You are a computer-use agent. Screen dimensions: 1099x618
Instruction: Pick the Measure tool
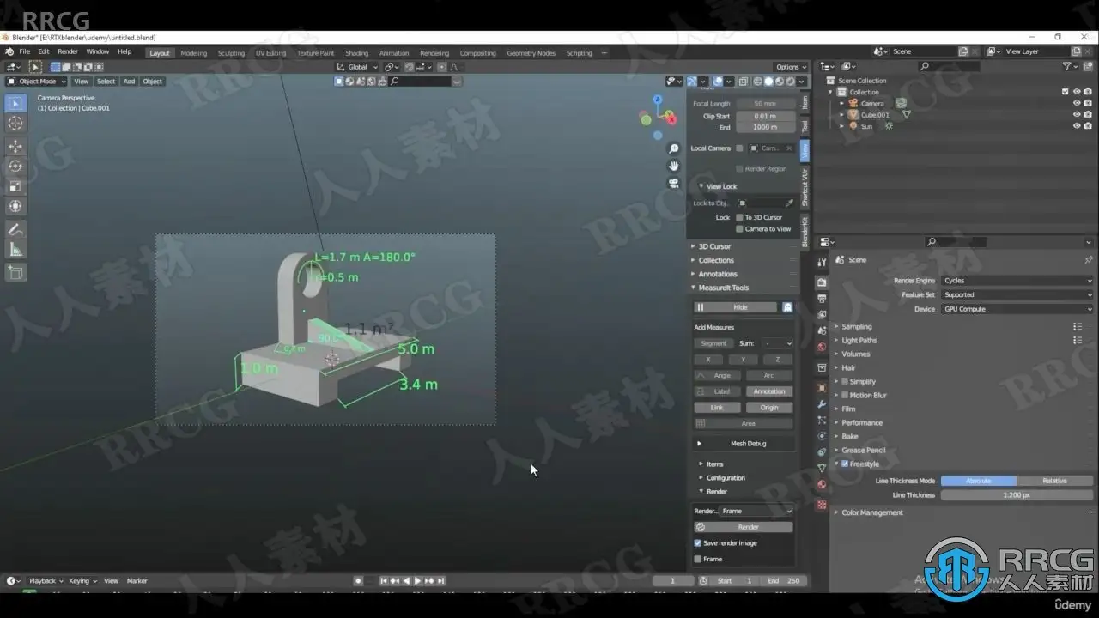(15, 249)
